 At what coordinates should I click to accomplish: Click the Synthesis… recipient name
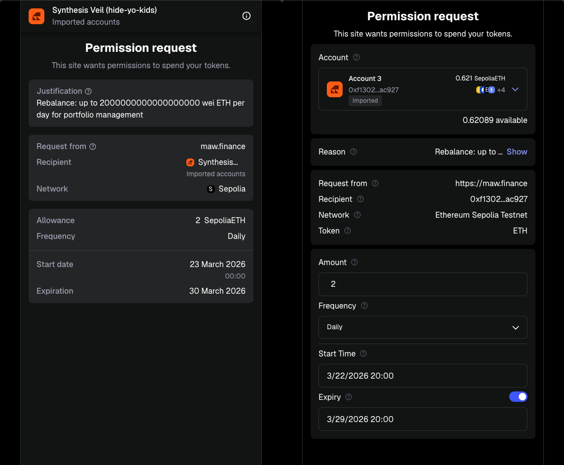click(x=218, y=162)
